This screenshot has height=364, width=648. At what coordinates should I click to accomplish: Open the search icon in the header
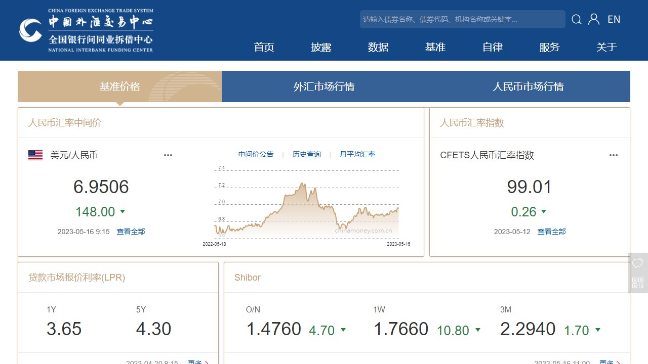point(577,19)
